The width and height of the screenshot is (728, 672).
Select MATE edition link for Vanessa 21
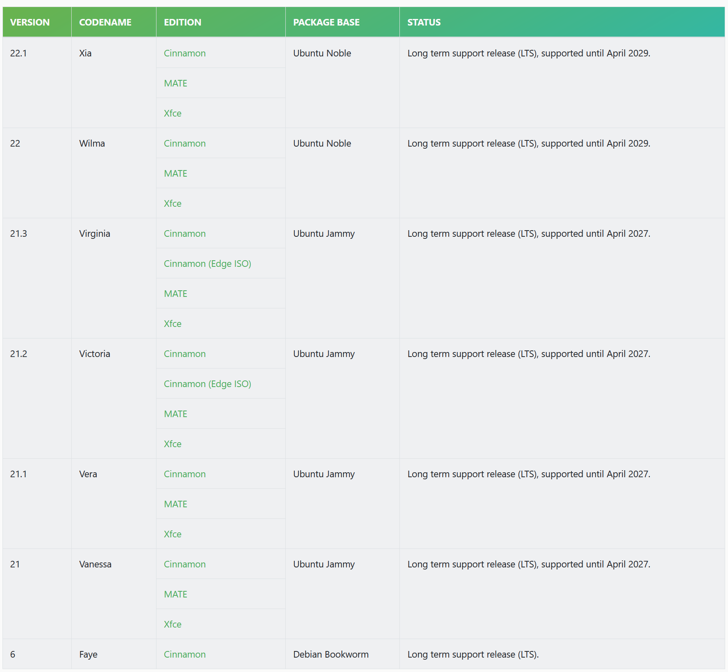(175, 594)
